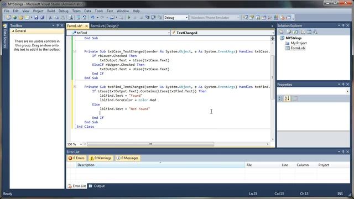Click the Open File folder icon

(21, 17)
